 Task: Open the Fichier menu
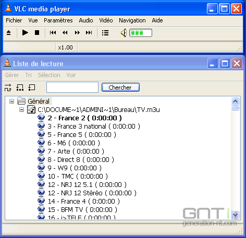pyautogui.click(x=14, y=20)
